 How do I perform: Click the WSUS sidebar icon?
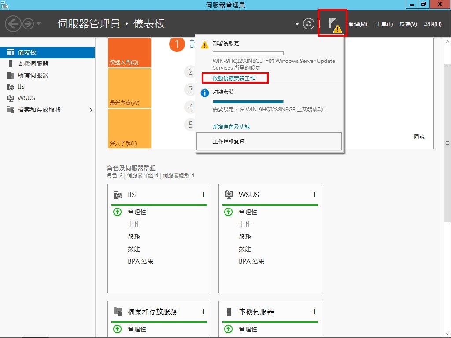(x=11, y=98)
